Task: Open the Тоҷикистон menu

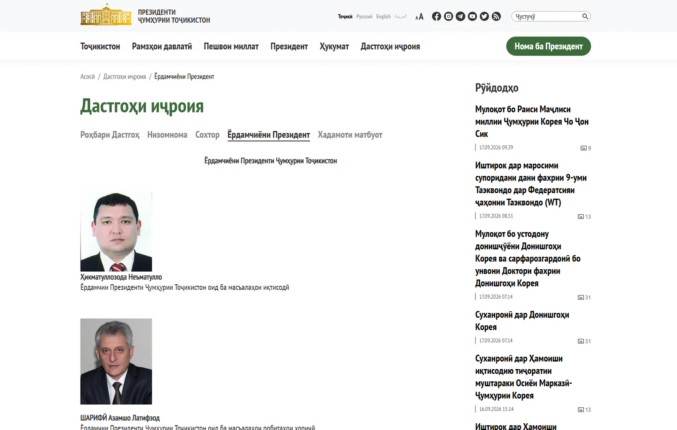Action: coord(100,46)
